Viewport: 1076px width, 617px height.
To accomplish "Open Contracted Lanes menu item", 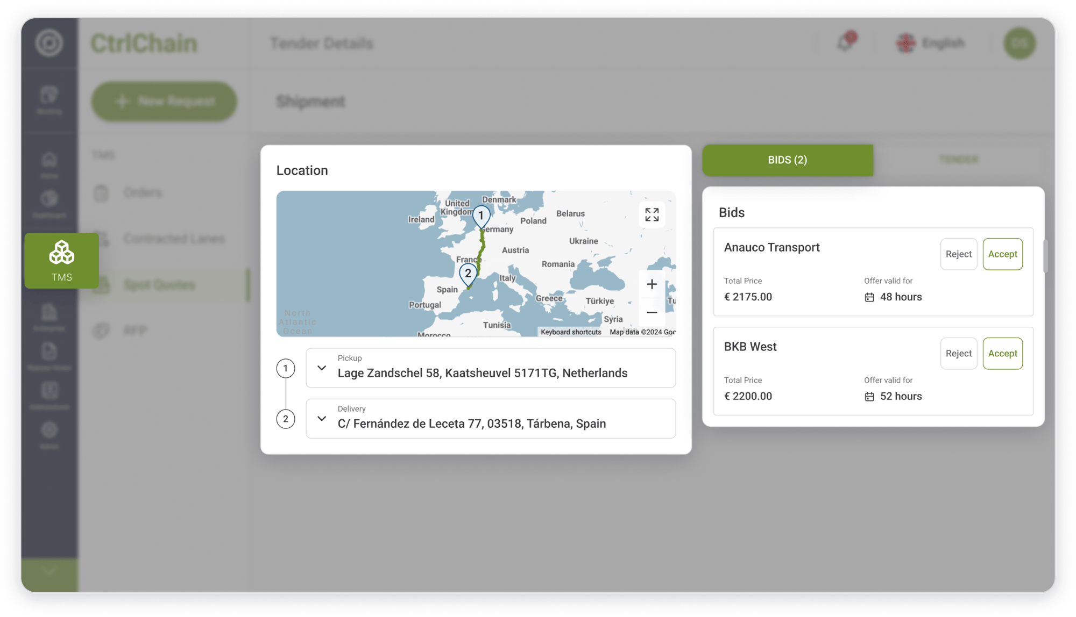I will point(174,239).
